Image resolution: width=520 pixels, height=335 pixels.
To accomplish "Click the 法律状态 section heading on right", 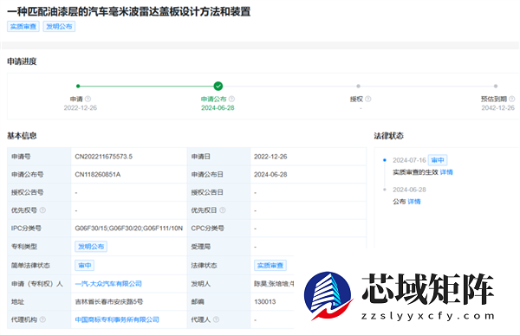I will 388,136.
